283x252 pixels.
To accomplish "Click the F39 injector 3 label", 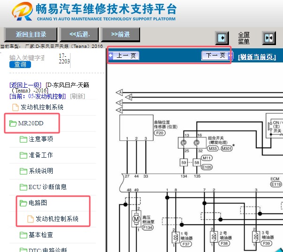I will [x=266, y=244].
